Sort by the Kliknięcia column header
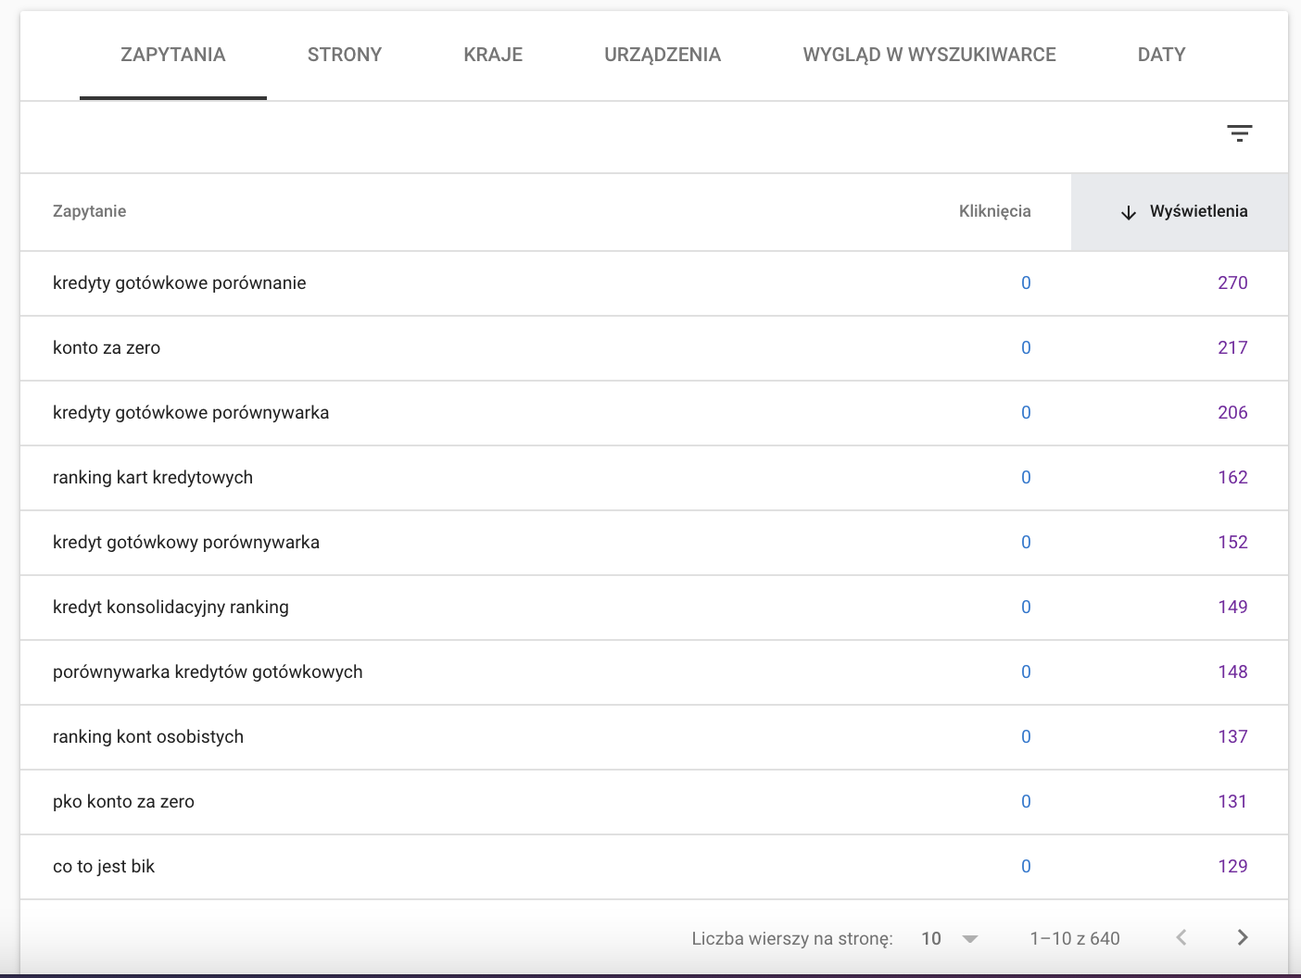1301x978 pixels. (994, 211)
